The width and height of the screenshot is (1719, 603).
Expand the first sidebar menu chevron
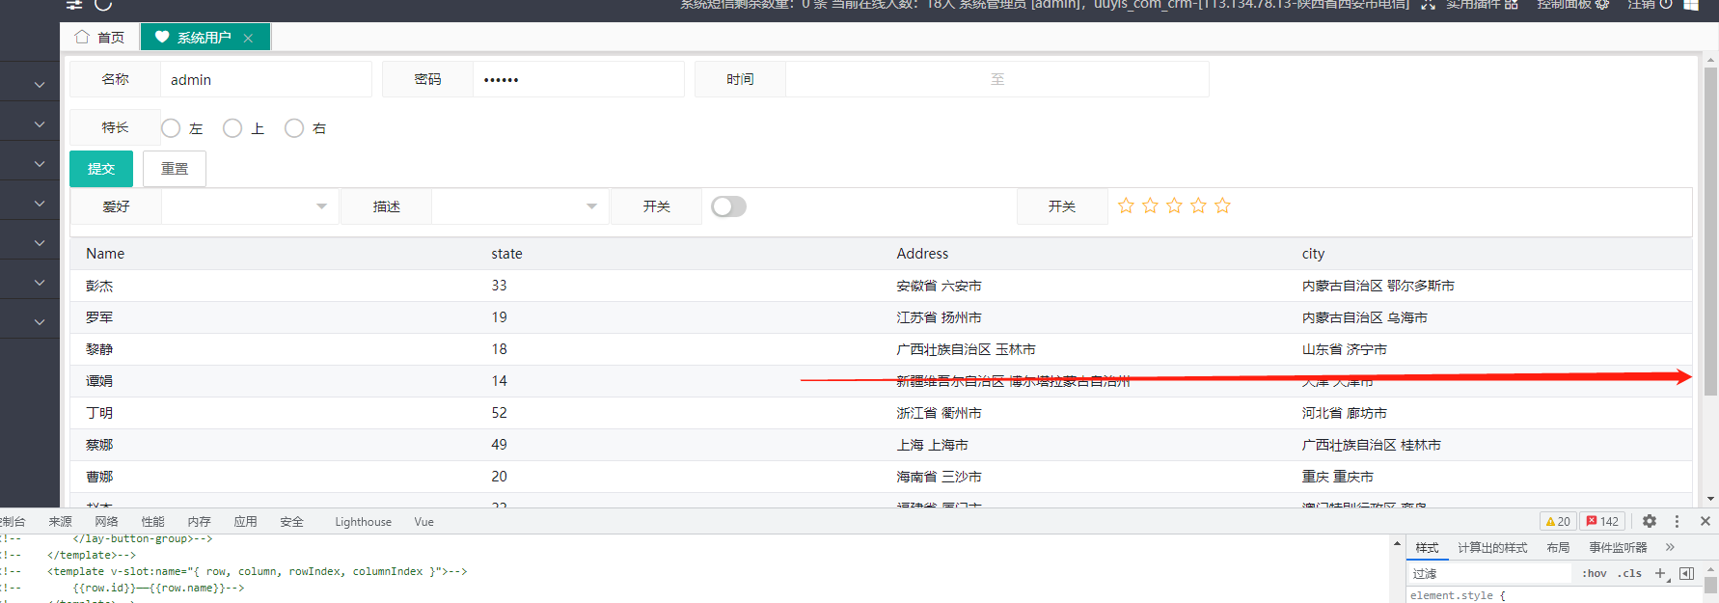(40, 85)
